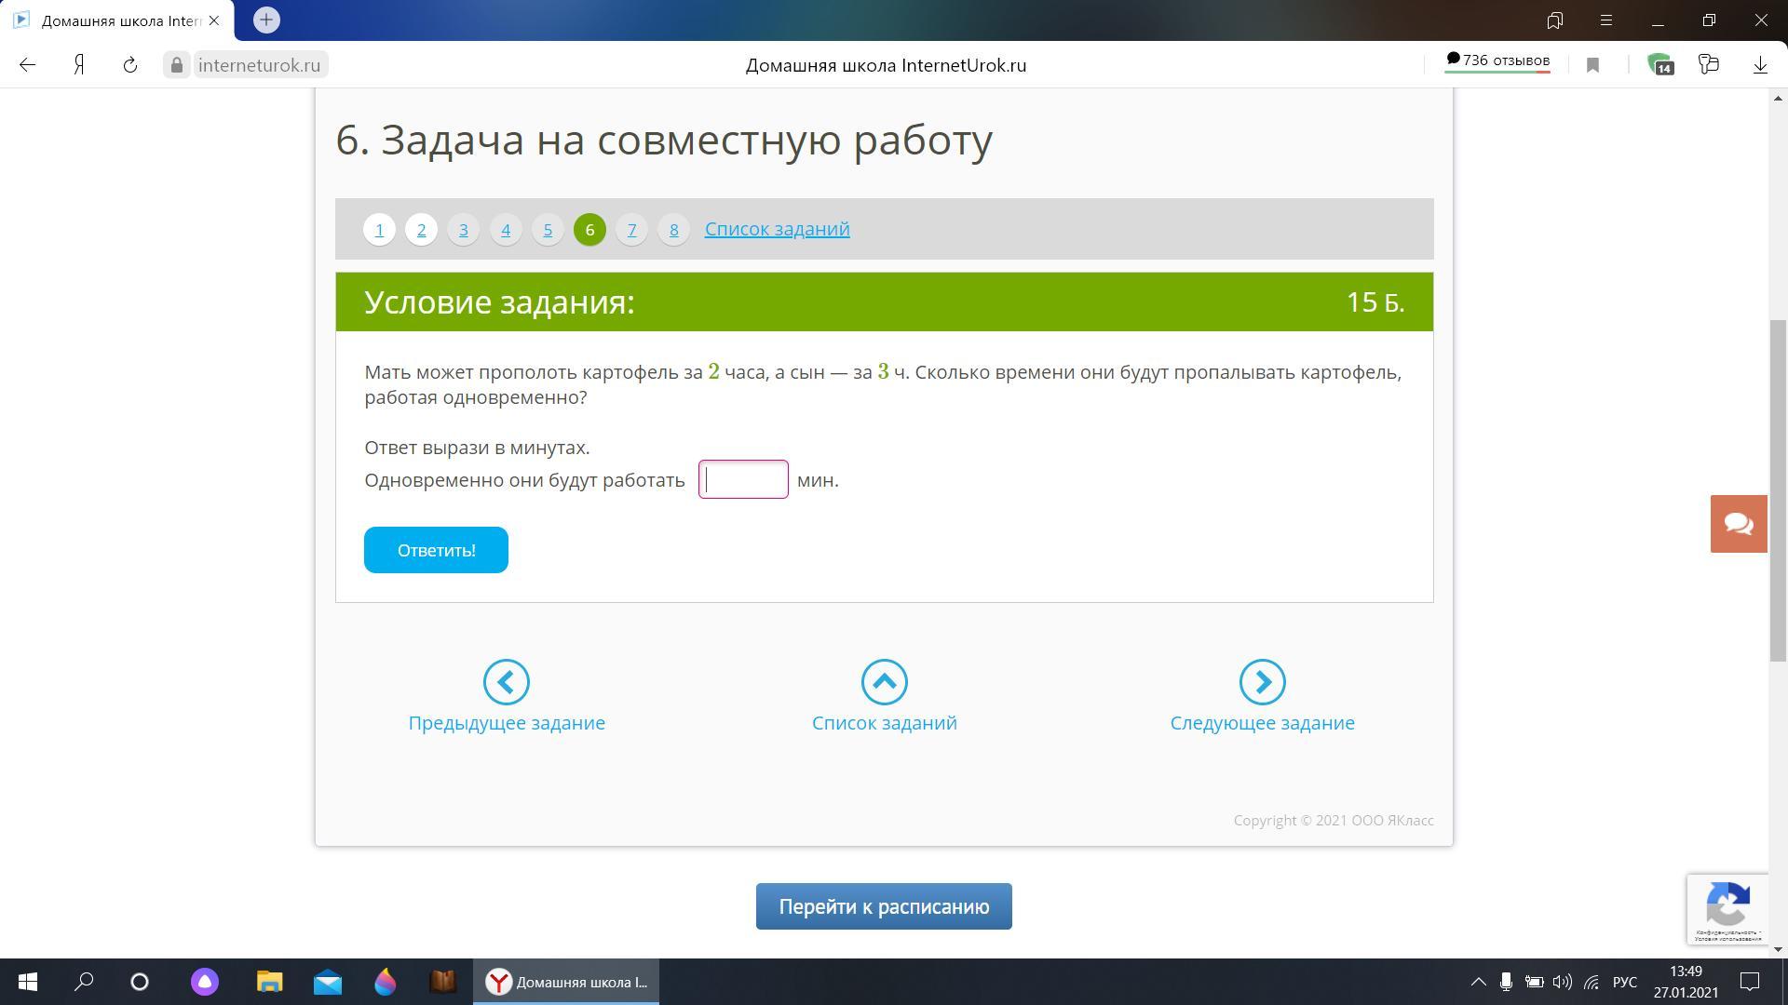Open File Explorer from the taskbar
Viewport: 1788px width, 1005px height.
269,982
